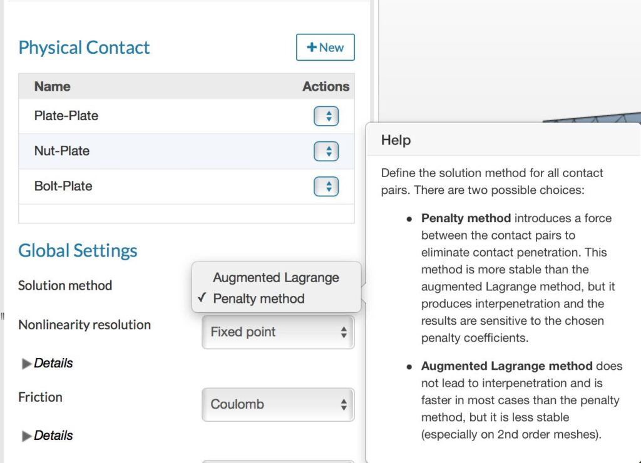641x463 pixels.
Task: Open the Actions selector for Nut-Plate contact
Action: click(326, 151)
